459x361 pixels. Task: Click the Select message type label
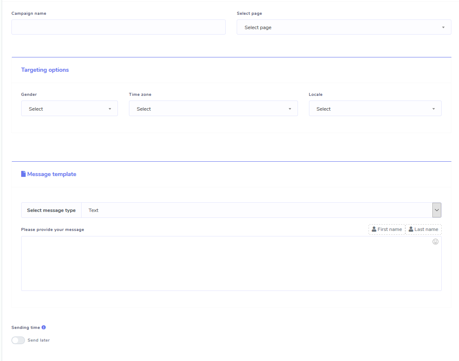51,210
